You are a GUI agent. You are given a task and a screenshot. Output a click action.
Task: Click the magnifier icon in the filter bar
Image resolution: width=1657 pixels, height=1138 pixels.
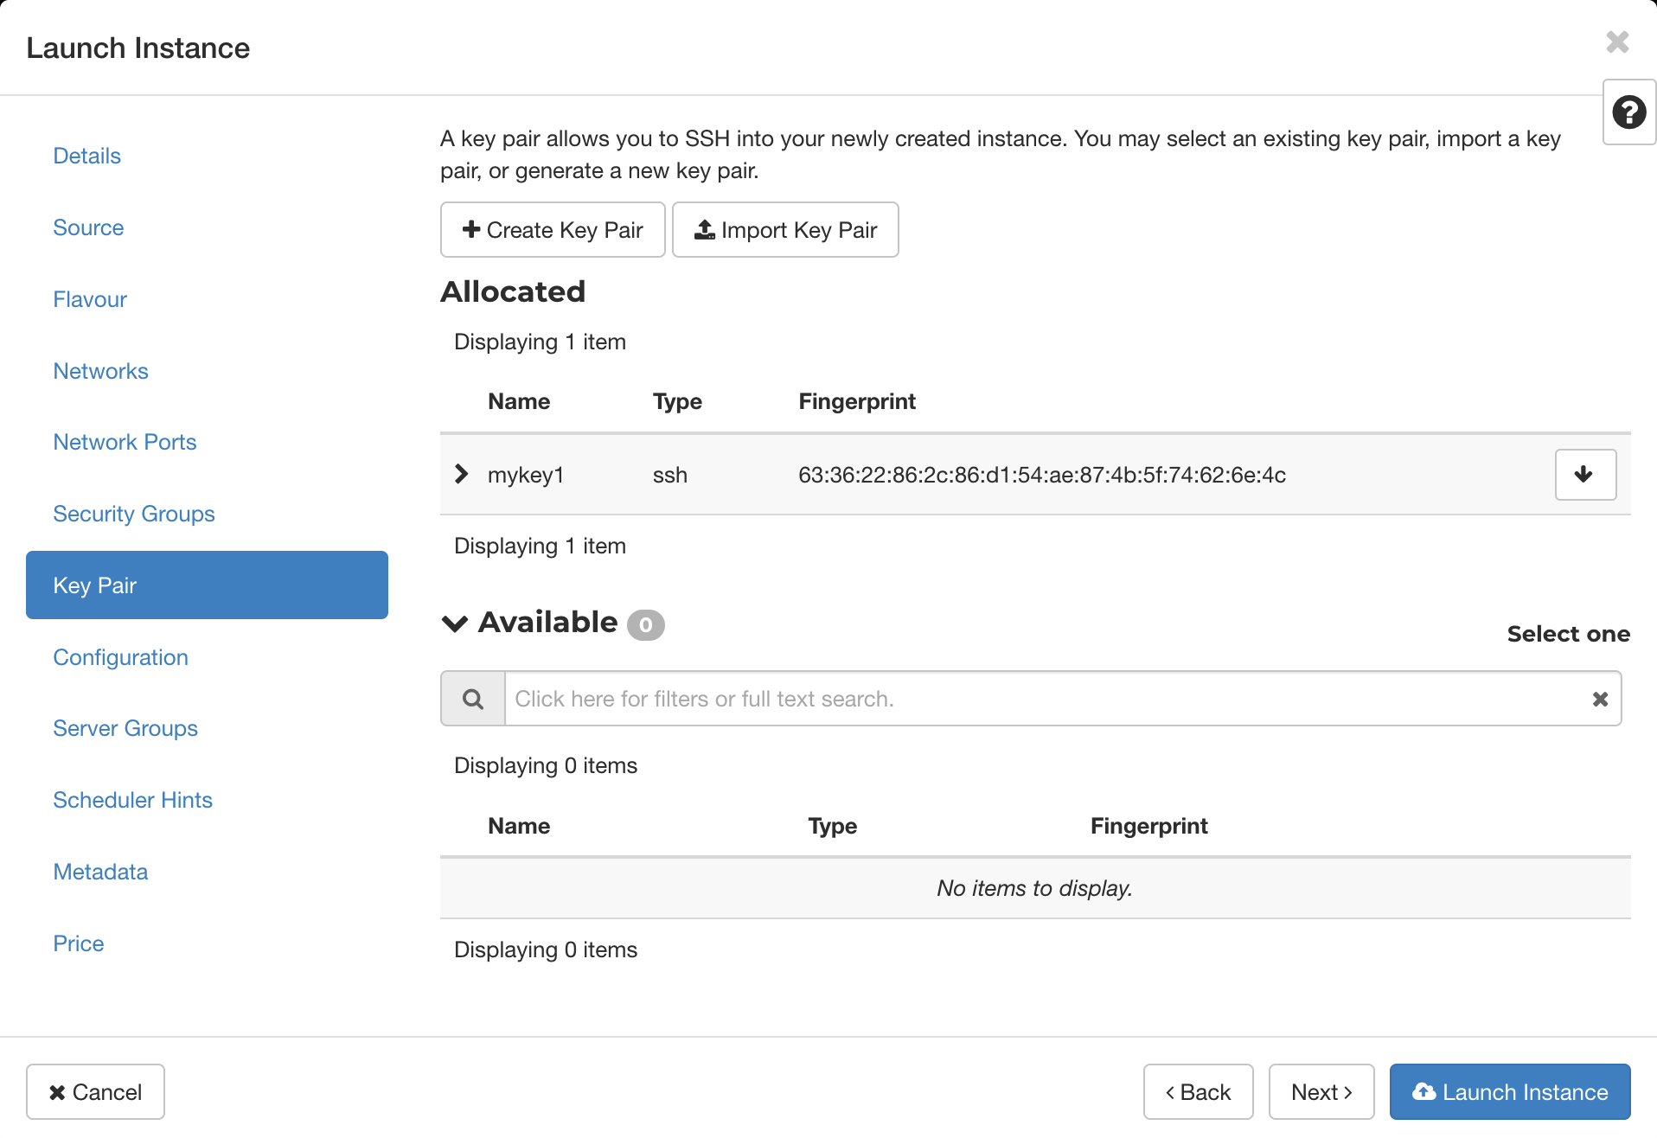pos(472,698)
